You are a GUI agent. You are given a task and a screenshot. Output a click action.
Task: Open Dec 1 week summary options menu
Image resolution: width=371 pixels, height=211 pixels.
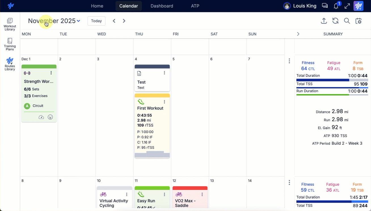289,61
